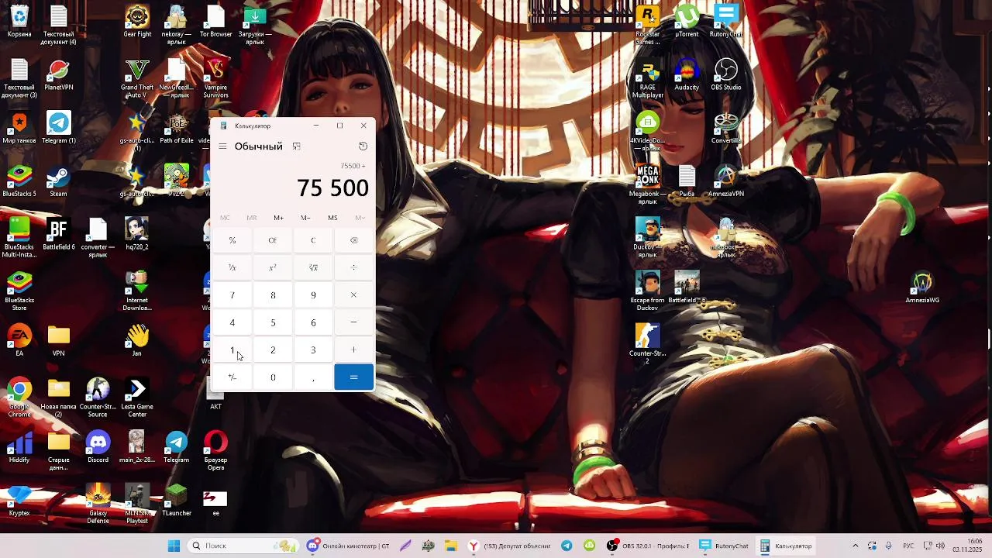992x558 pixels.
Task: Click the 75 500 calculator display
Action: point(332,188)
